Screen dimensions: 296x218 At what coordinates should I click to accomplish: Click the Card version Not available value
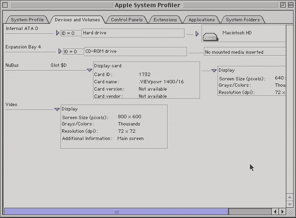(153, 89)
